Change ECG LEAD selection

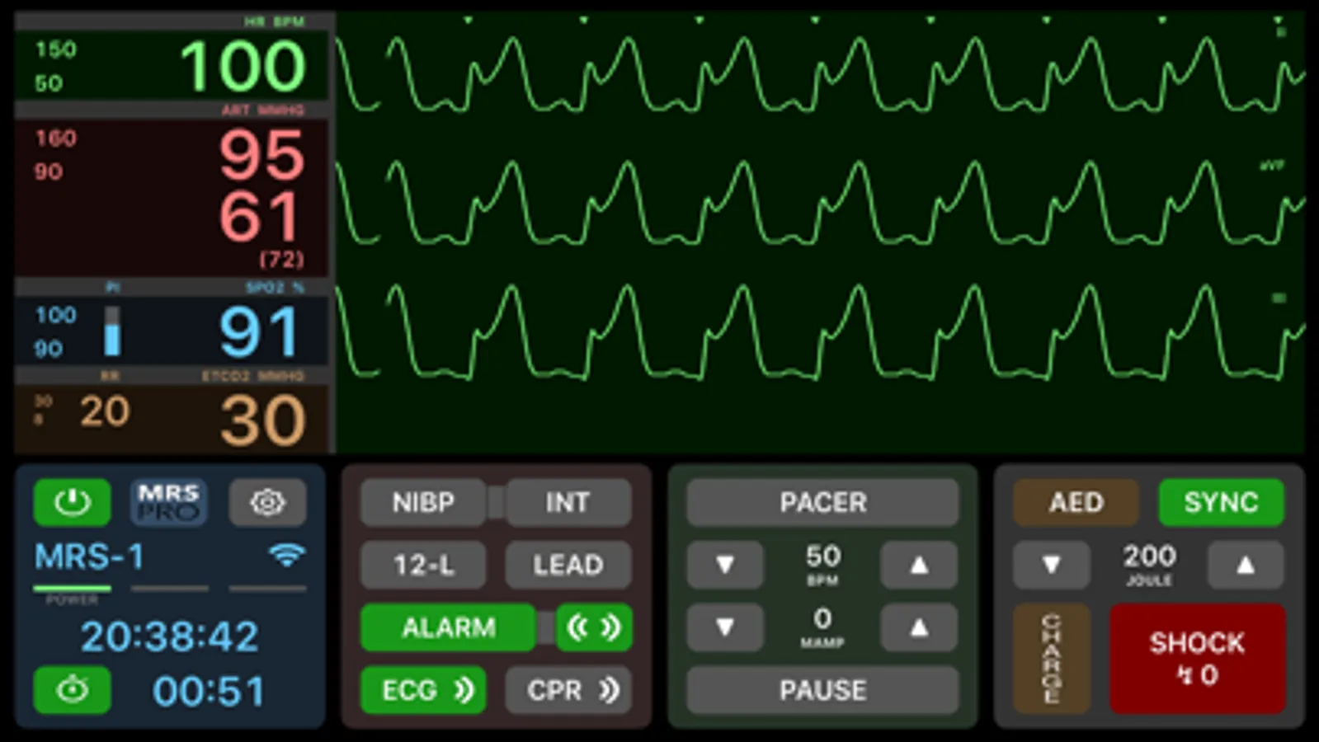click(568, 565)
